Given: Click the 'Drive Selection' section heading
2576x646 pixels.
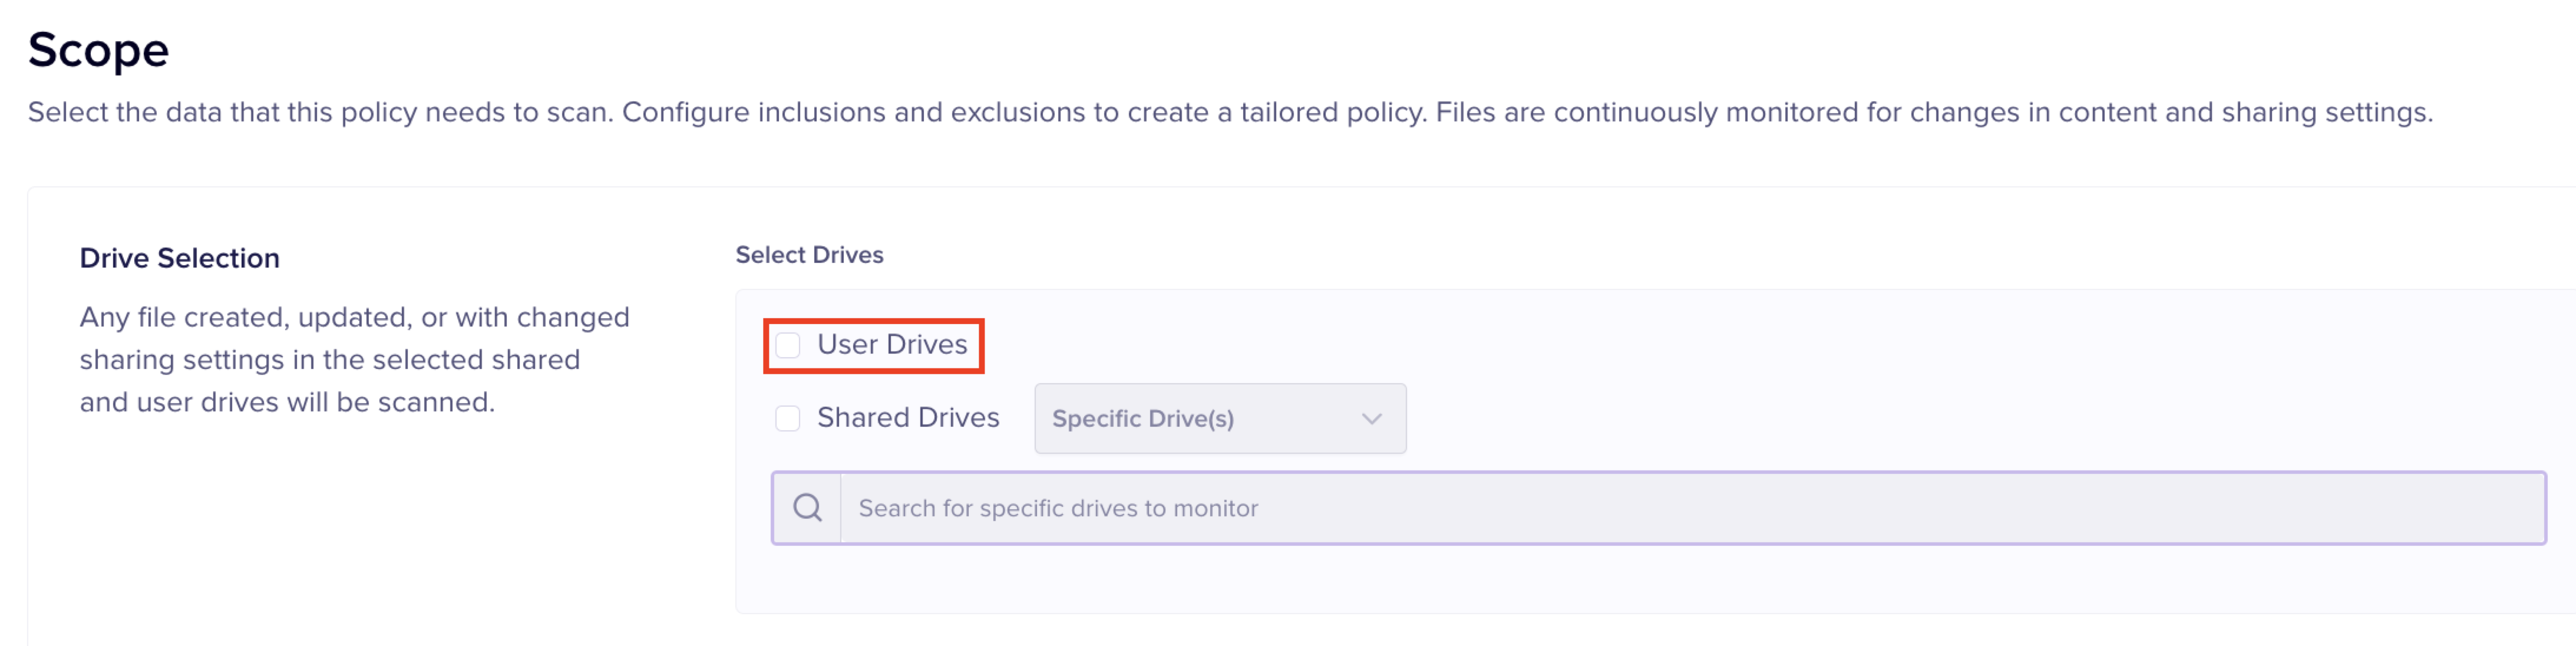Looking at the screenshot, I should click(x=180, y=258).
